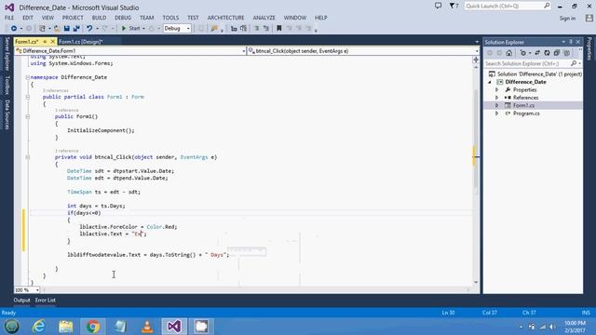The height and width of the screenshot is (335, 596).
Task: Open the TEST menu
Action: [x=193, y=18]
